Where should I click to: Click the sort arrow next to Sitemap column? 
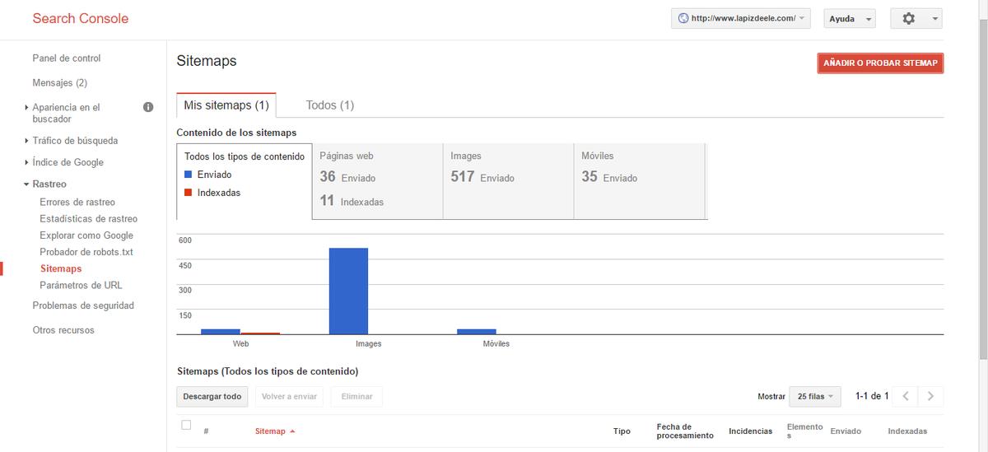(x=292, y=431)
